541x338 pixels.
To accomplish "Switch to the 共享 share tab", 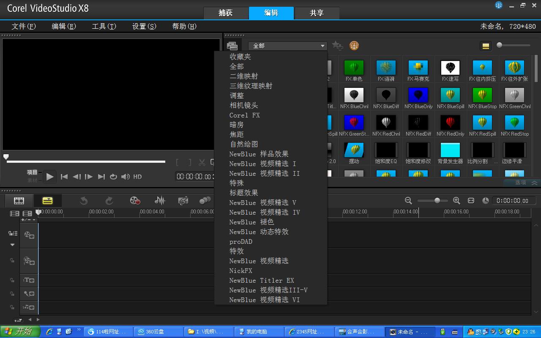I will (317, 13).
